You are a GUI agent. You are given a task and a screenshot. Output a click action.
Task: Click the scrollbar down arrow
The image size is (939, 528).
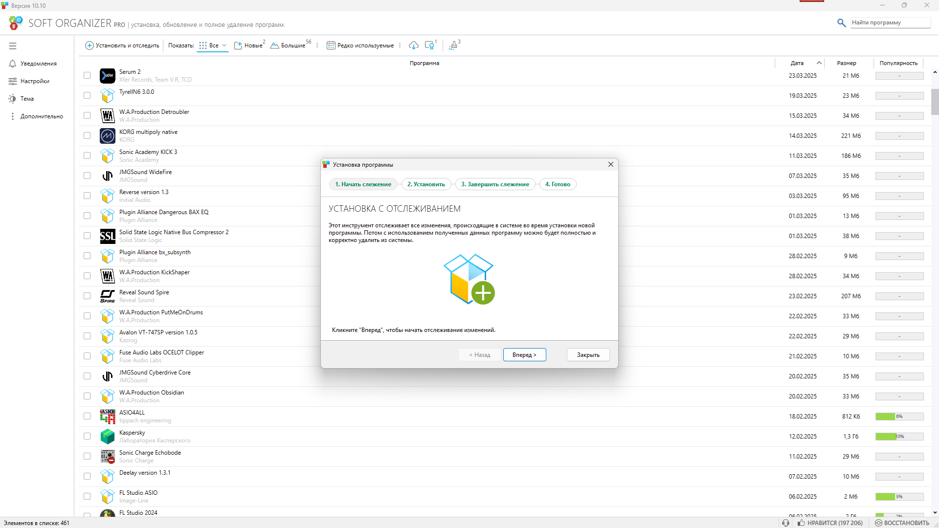coord(935,513)
